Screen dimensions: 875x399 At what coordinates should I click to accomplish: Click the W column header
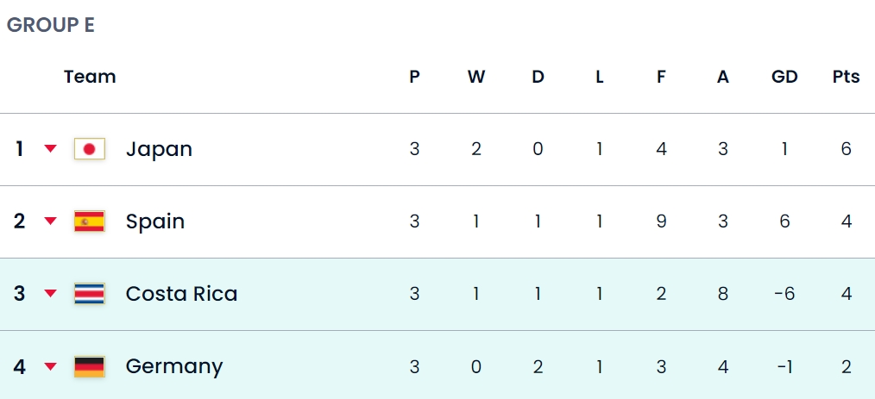coord(476,77)
